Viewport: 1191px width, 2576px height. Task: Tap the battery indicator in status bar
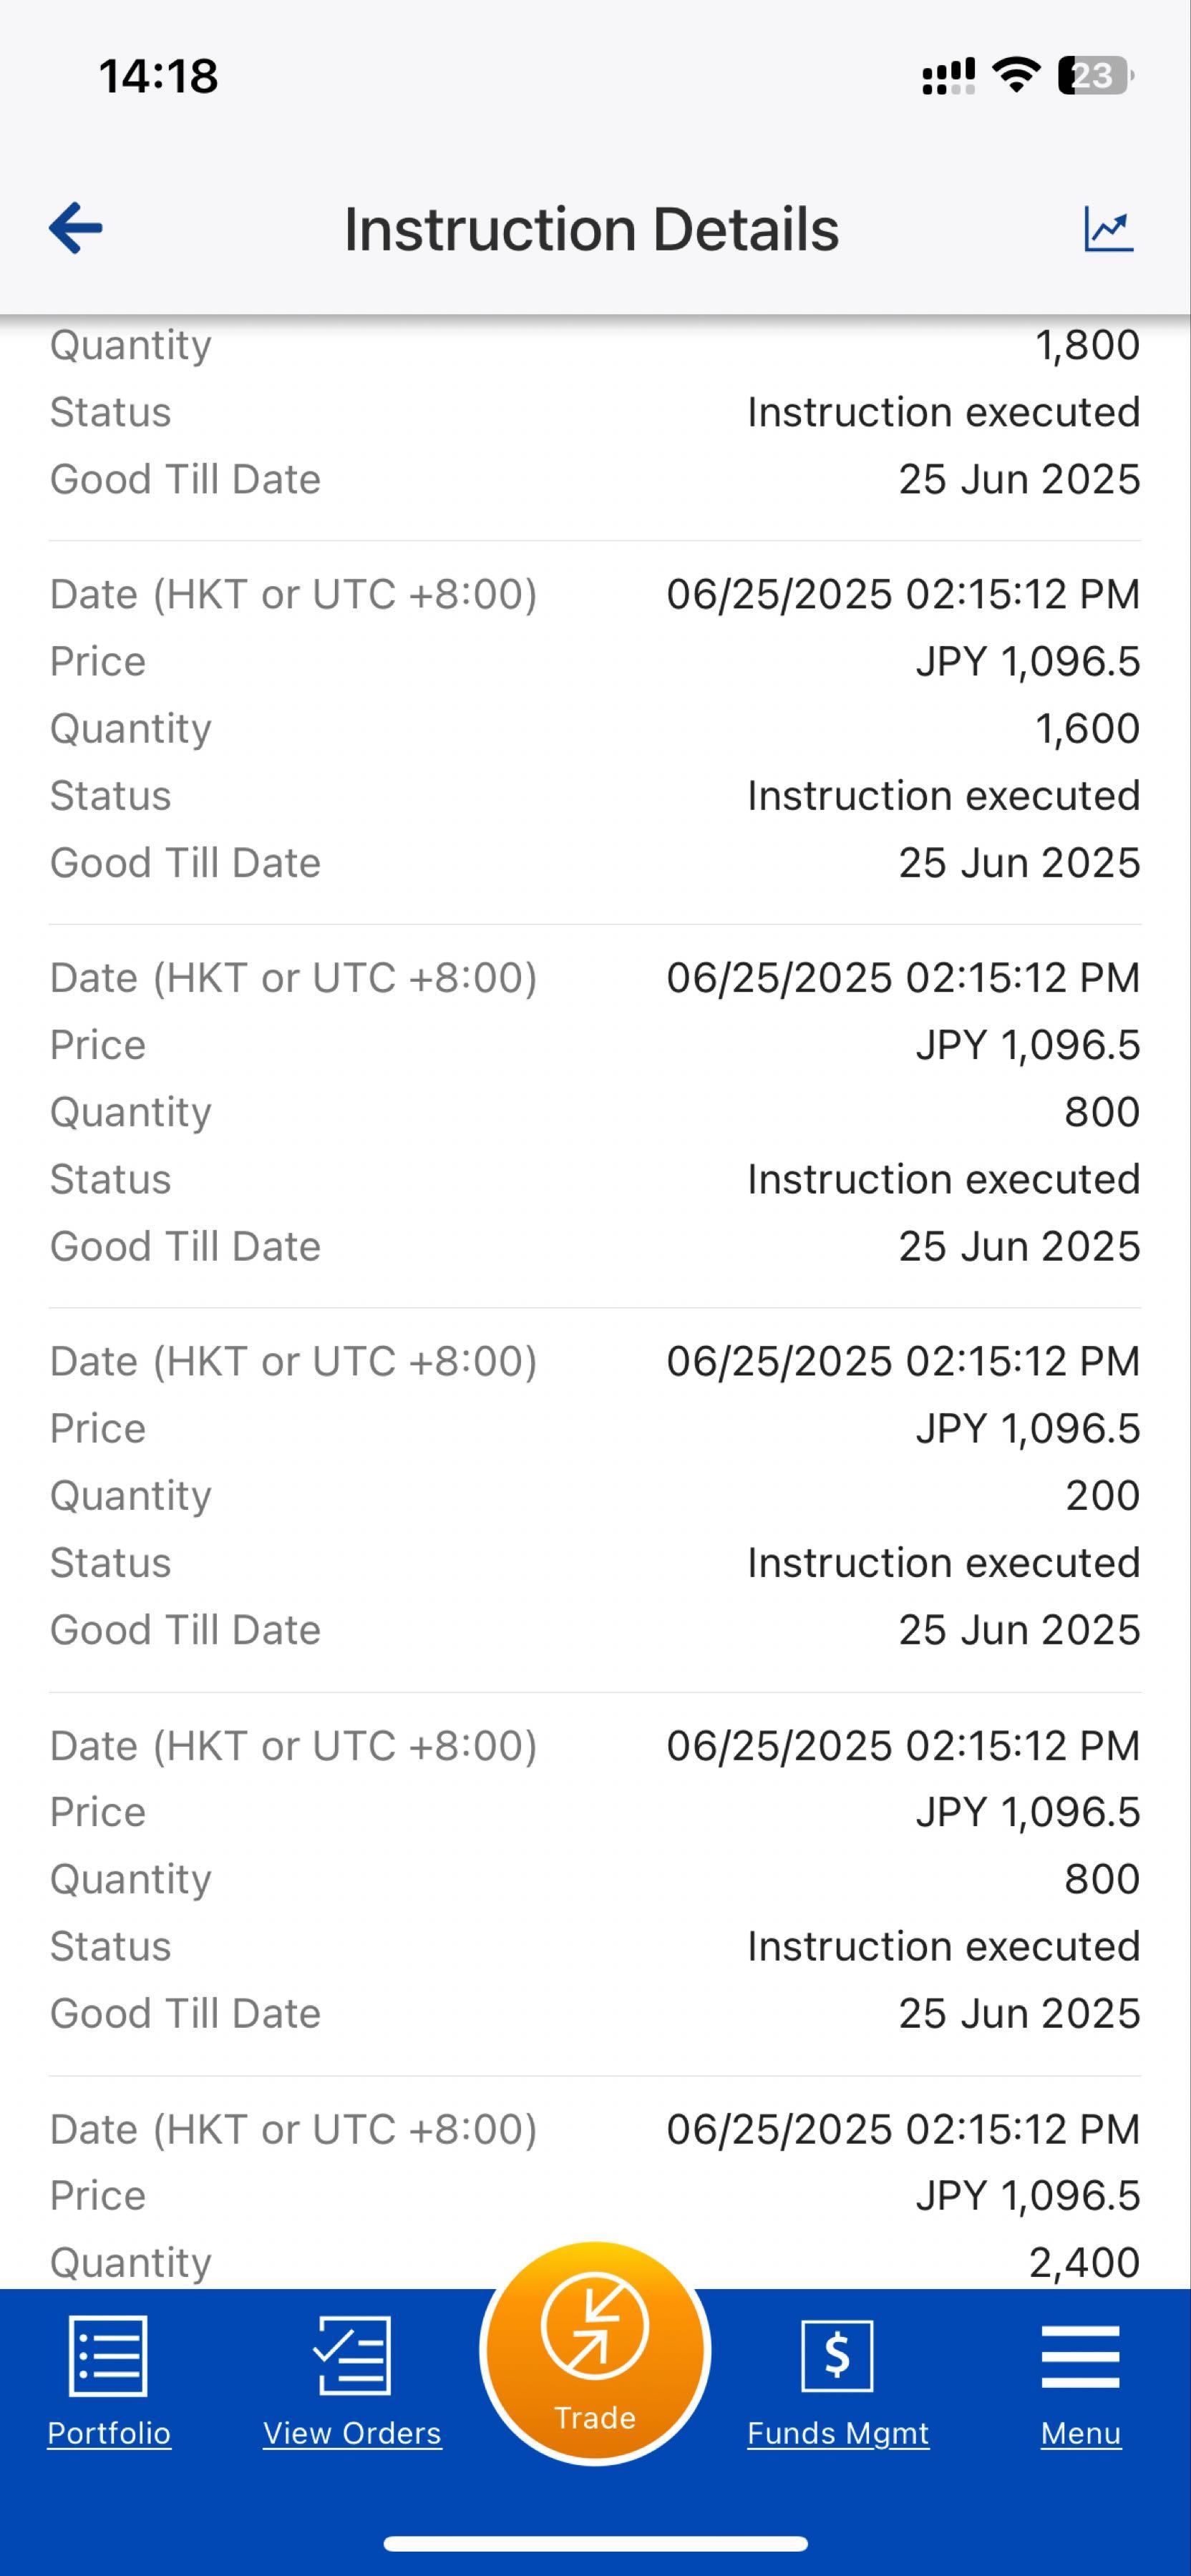click(x=1094, y=76)
